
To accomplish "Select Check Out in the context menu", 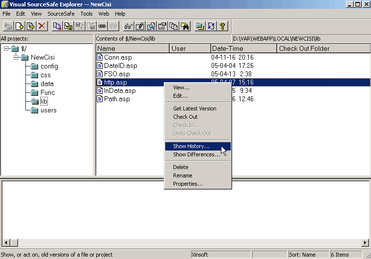I will pos(198,117).
